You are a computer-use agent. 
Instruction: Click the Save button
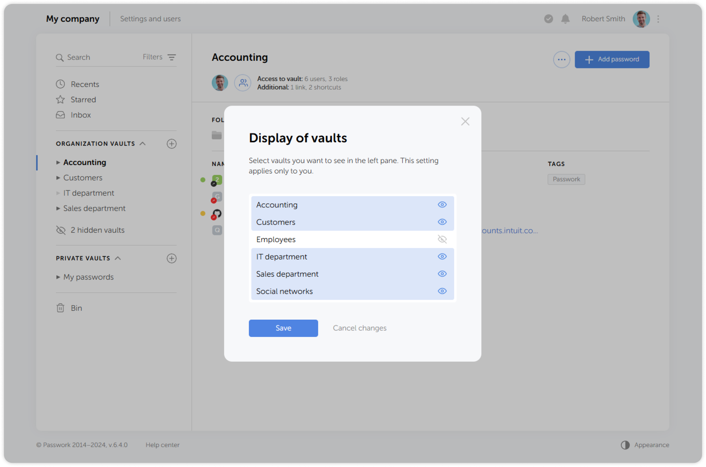(x=283, y=328)
